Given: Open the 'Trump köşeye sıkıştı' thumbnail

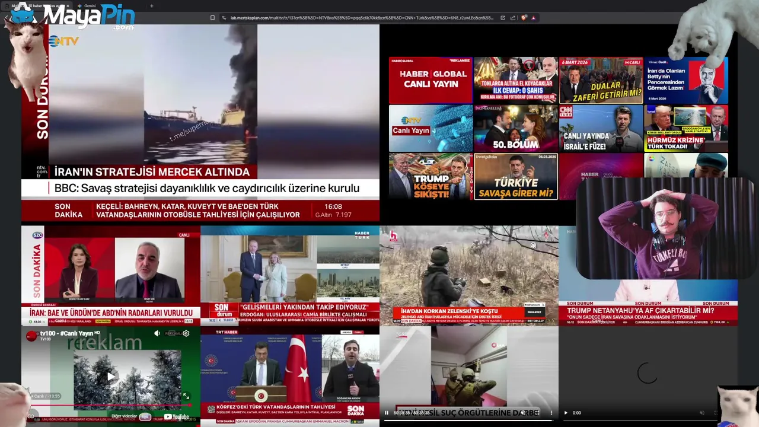Looking at the screenshot, I should pos(430,176).
